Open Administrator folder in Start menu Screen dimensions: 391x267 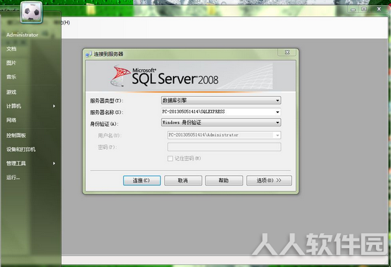22,35
